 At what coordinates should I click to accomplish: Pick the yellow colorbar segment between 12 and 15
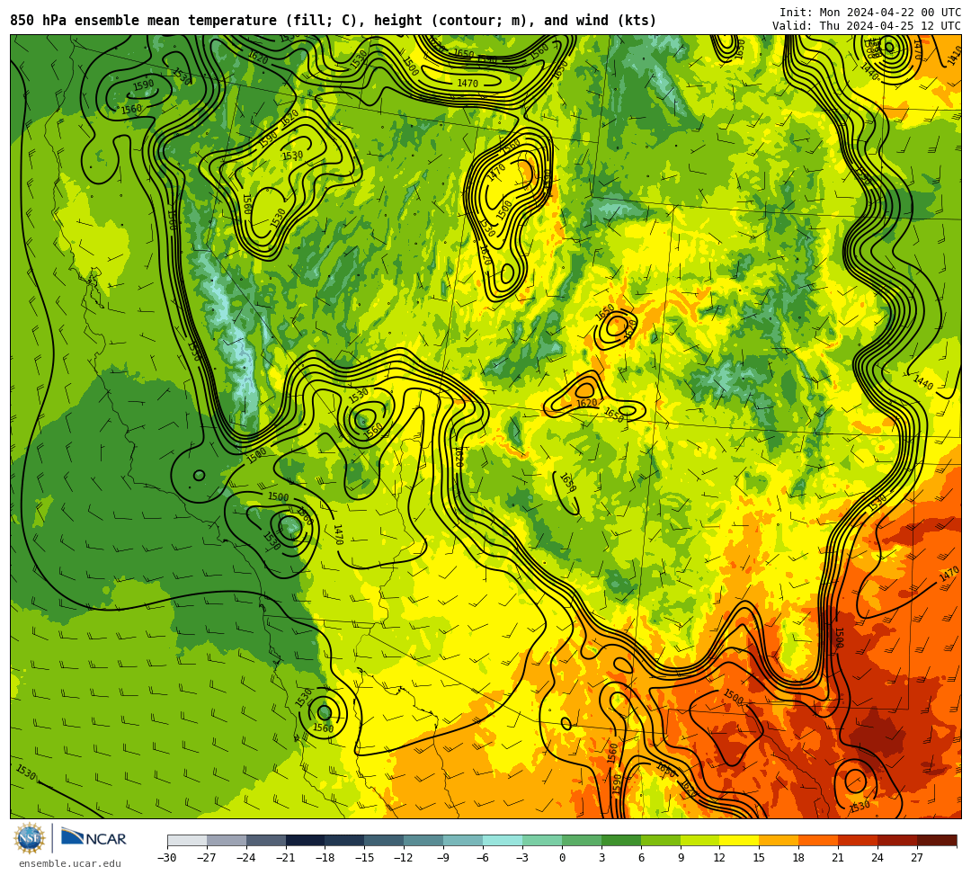[739, 840]
